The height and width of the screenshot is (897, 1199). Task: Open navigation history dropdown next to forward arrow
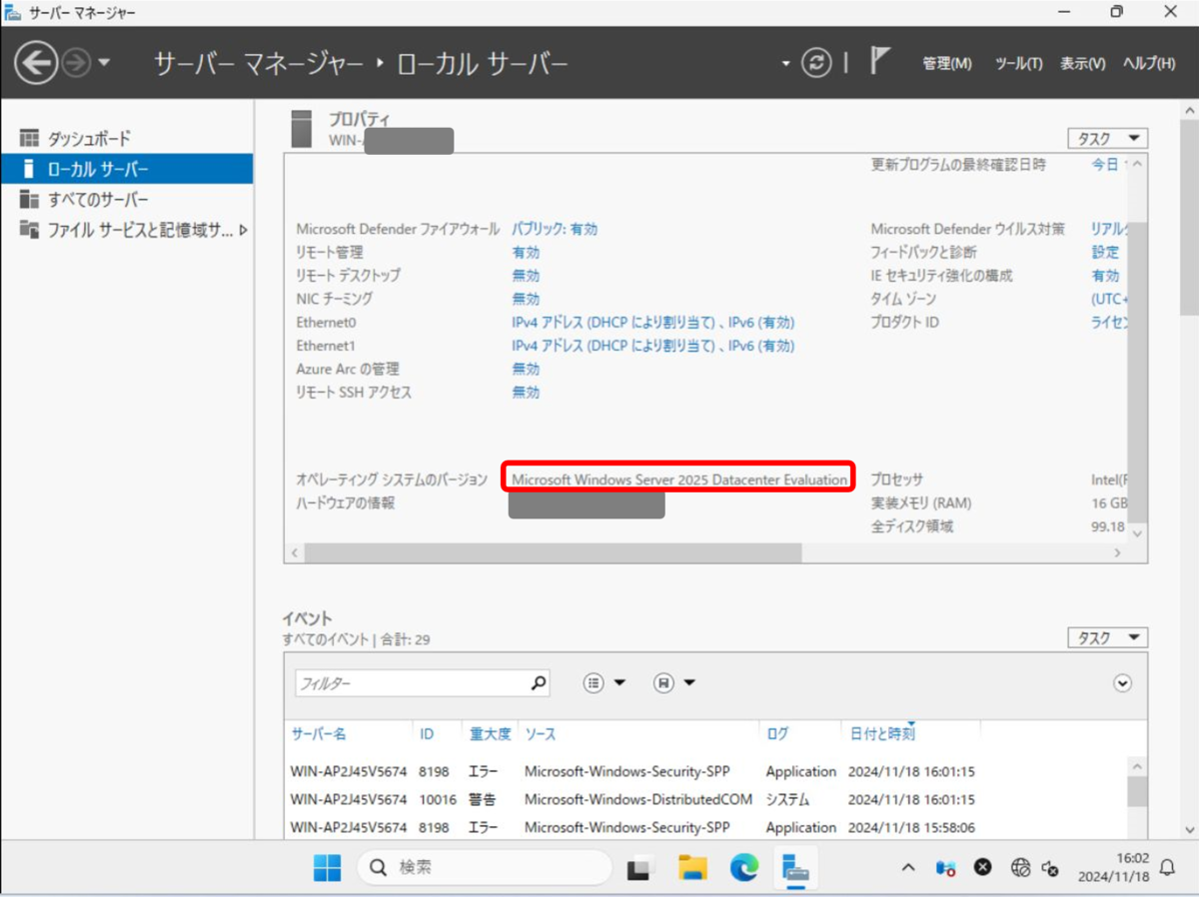pyautogui.click(x=104, y=64)
